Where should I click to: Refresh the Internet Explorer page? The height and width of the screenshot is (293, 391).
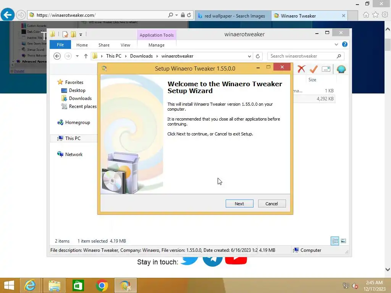(x=189, y=15)
